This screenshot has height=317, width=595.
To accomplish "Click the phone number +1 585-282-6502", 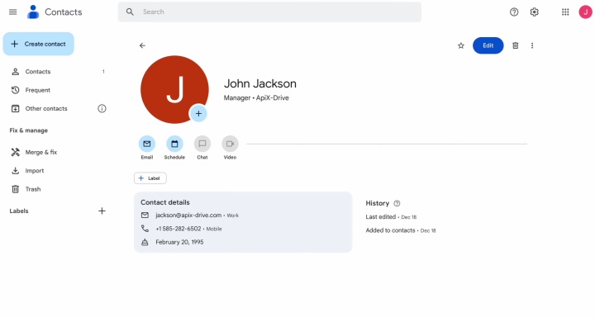I will pyautogui.click(x=178, y=229).
